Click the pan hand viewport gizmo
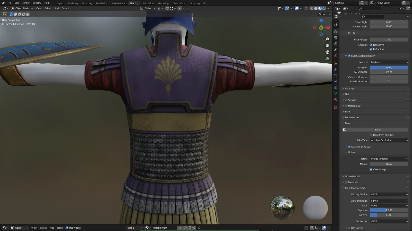412x231 pixels. [327, 45]
